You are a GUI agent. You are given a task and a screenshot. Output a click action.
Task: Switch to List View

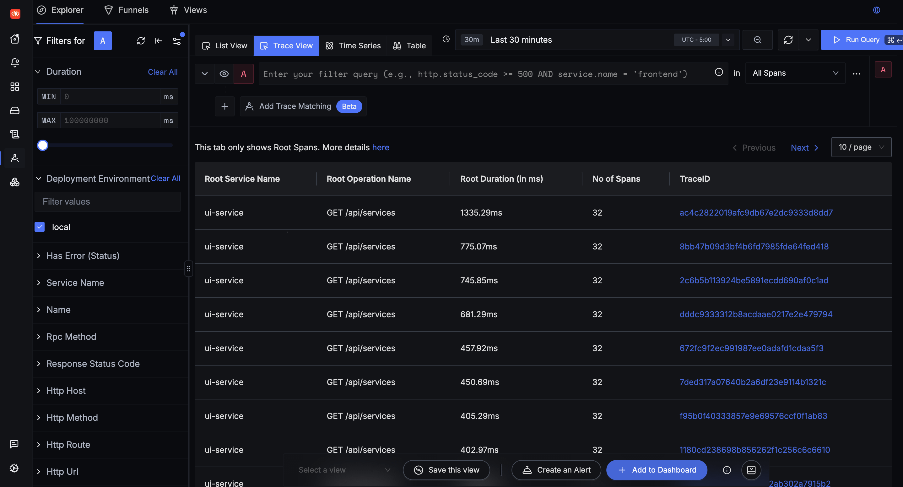tap(224, 45)
